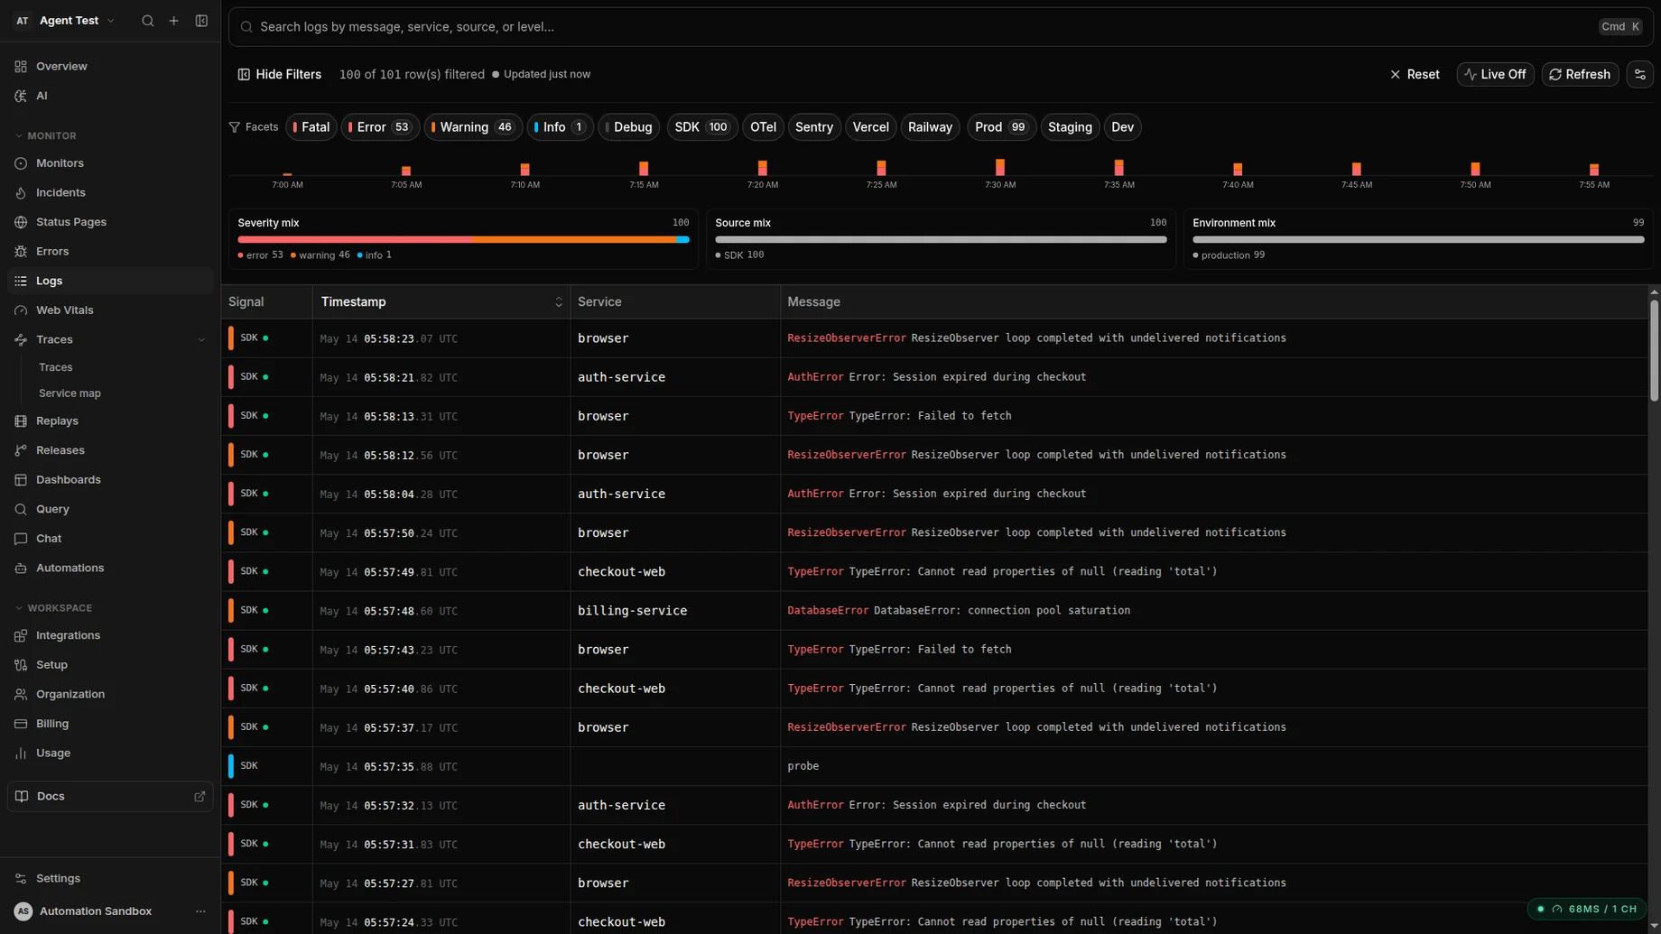
Task: Open the AI section
Action: pos(110,96)
